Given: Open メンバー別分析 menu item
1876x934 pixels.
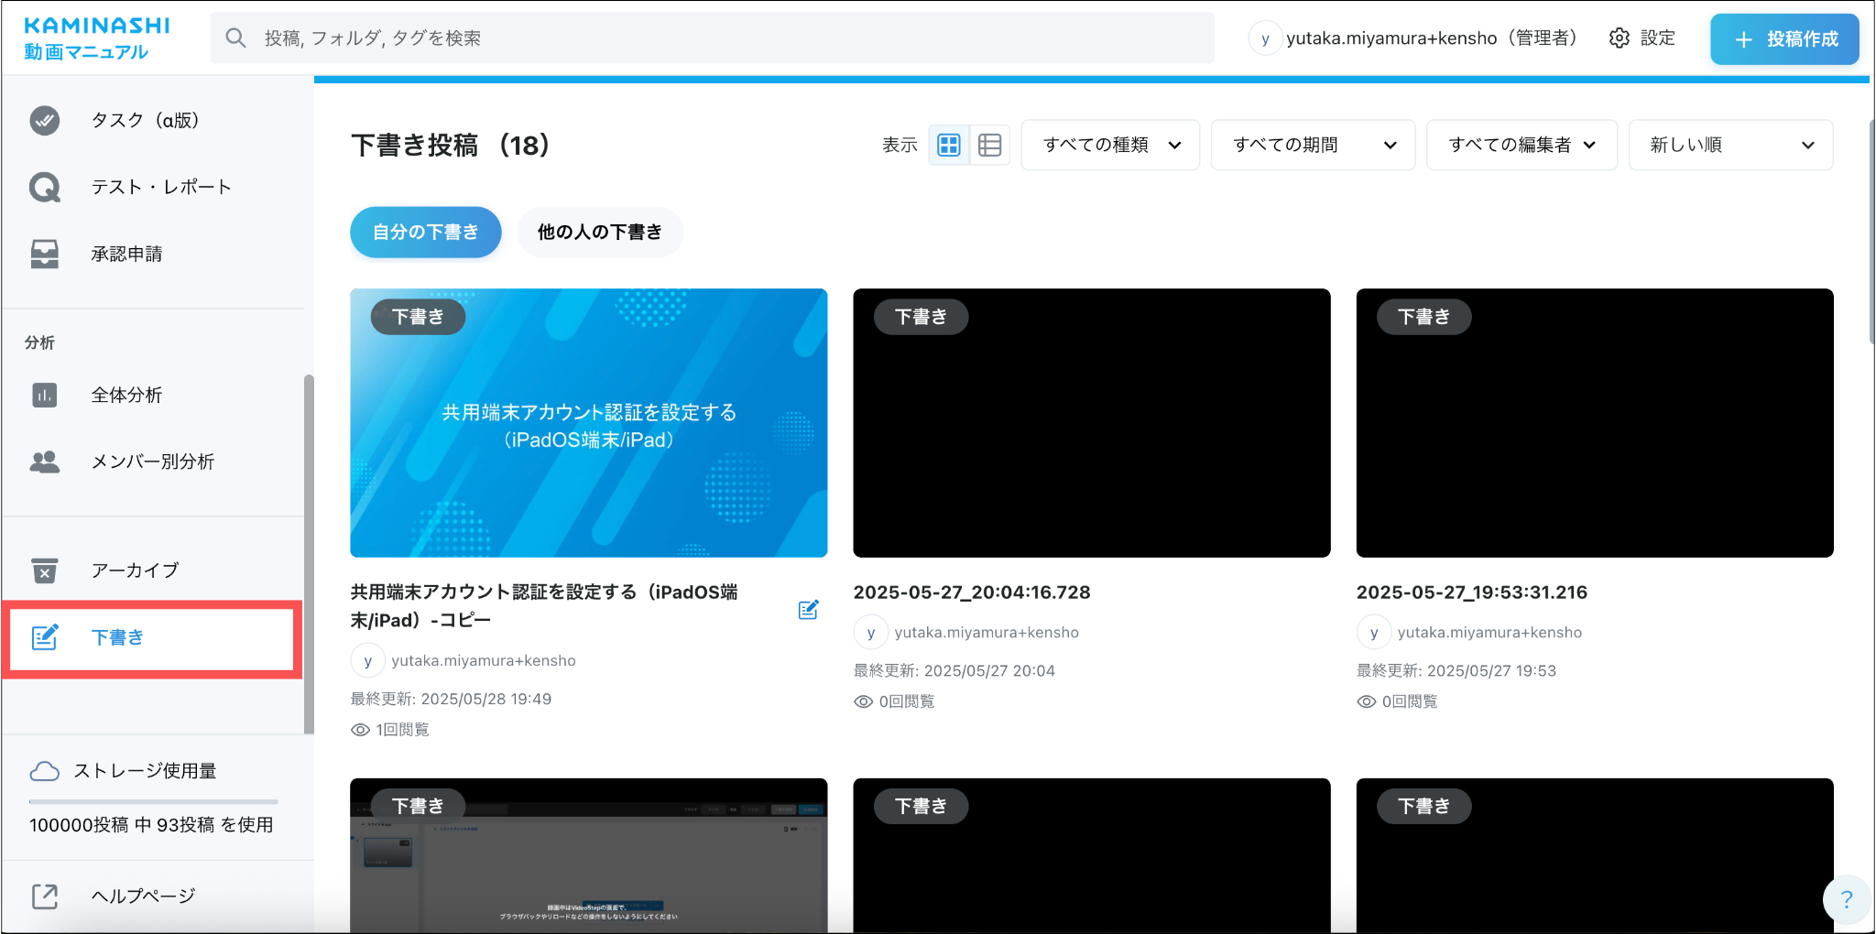Looking at the screenshot, I should 152,462.
